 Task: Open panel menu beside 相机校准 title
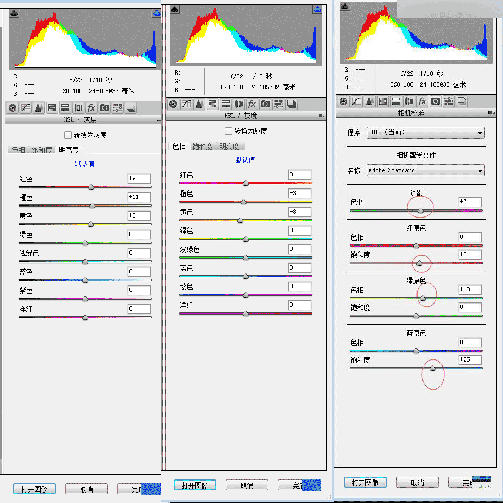pos(491,113)
